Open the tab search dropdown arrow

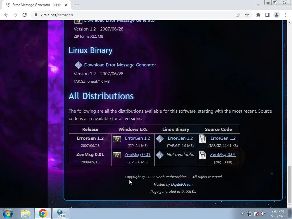click(x=258, y=5)
